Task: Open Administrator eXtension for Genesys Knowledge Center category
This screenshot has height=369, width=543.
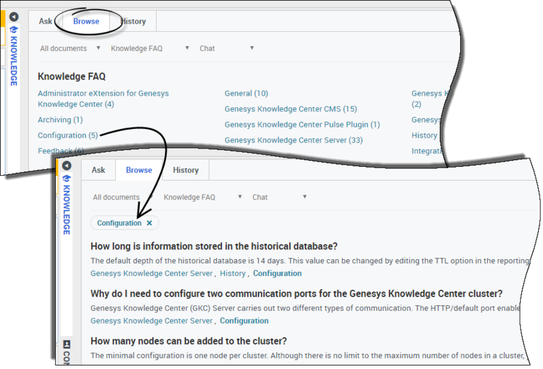Action: (103, 98)
